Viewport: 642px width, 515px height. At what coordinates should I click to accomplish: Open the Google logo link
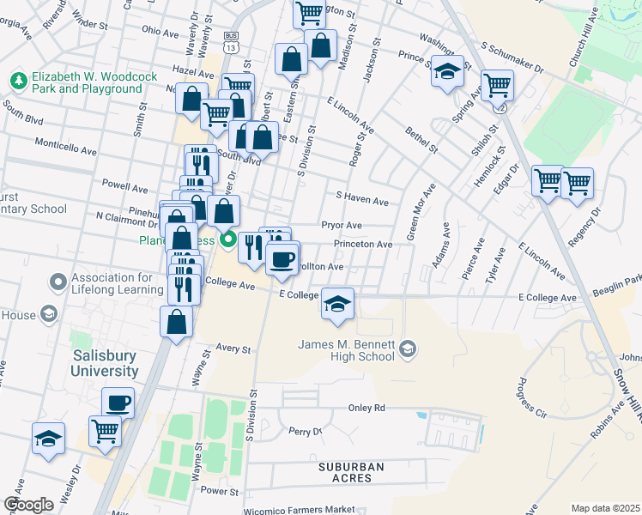pyautogui.click(x=28, y=506)
